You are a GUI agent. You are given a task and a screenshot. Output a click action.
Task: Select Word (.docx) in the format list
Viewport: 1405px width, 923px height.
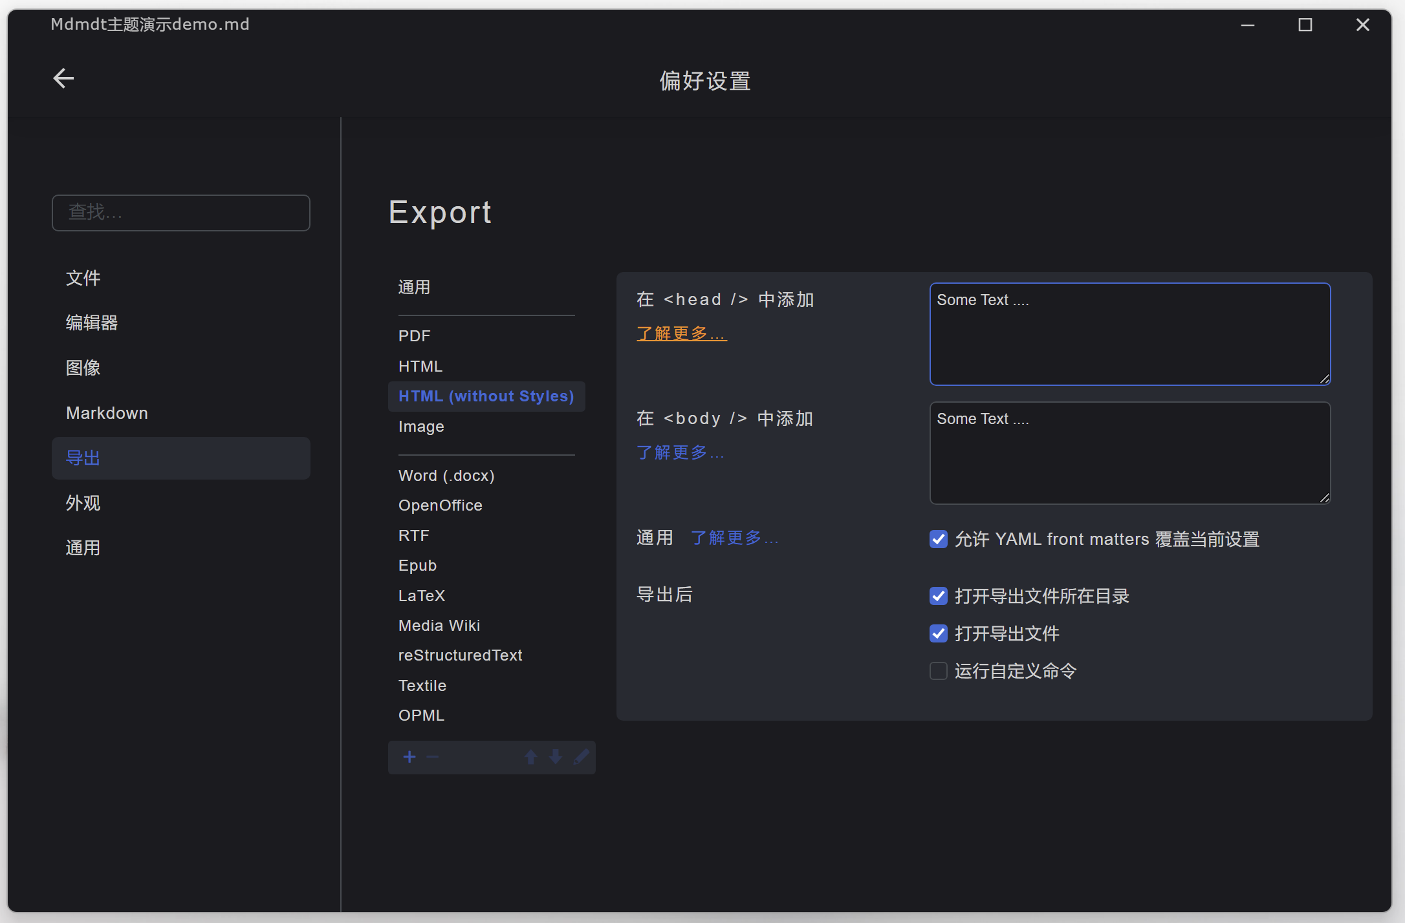tap(446, 475)
